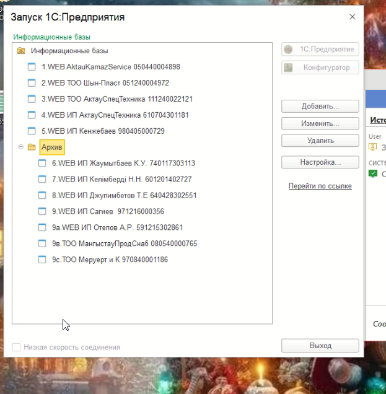Click the icon beside 5.WEB ИП Кенжебаев
Image resolution: width=386 pixels, height=394 pixels.
[x=32, y=131]
